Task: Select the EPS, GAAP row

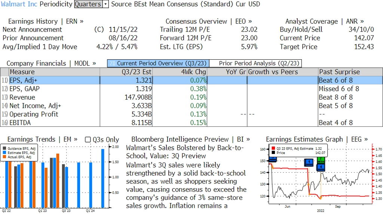Action: tap(191, 89)
